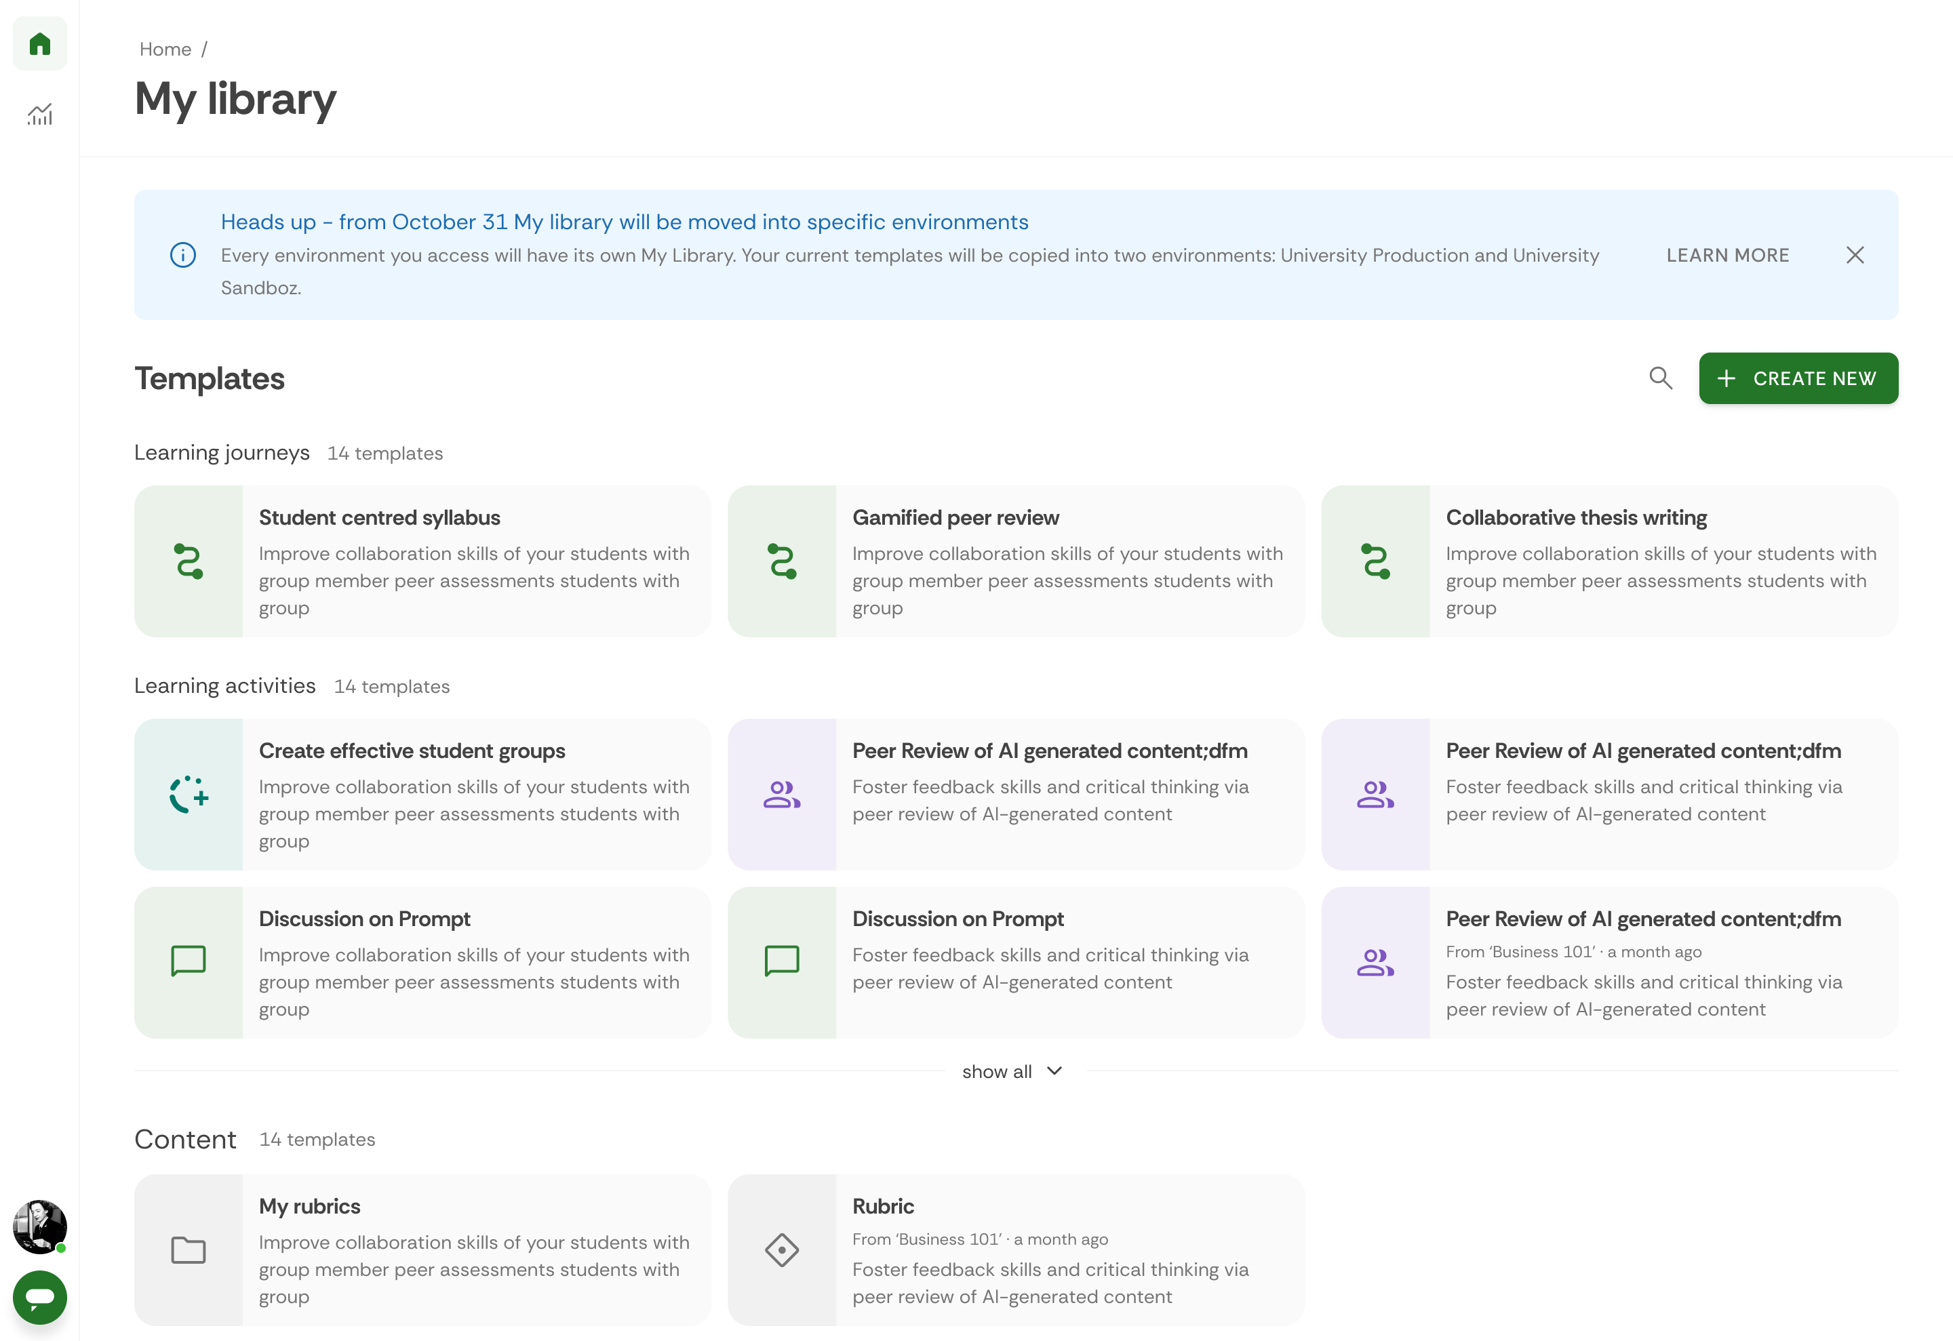Click the user profile avatar
This screenshot has height=1341, width=1953.
pyautogui.click(x=39, y=1226)
